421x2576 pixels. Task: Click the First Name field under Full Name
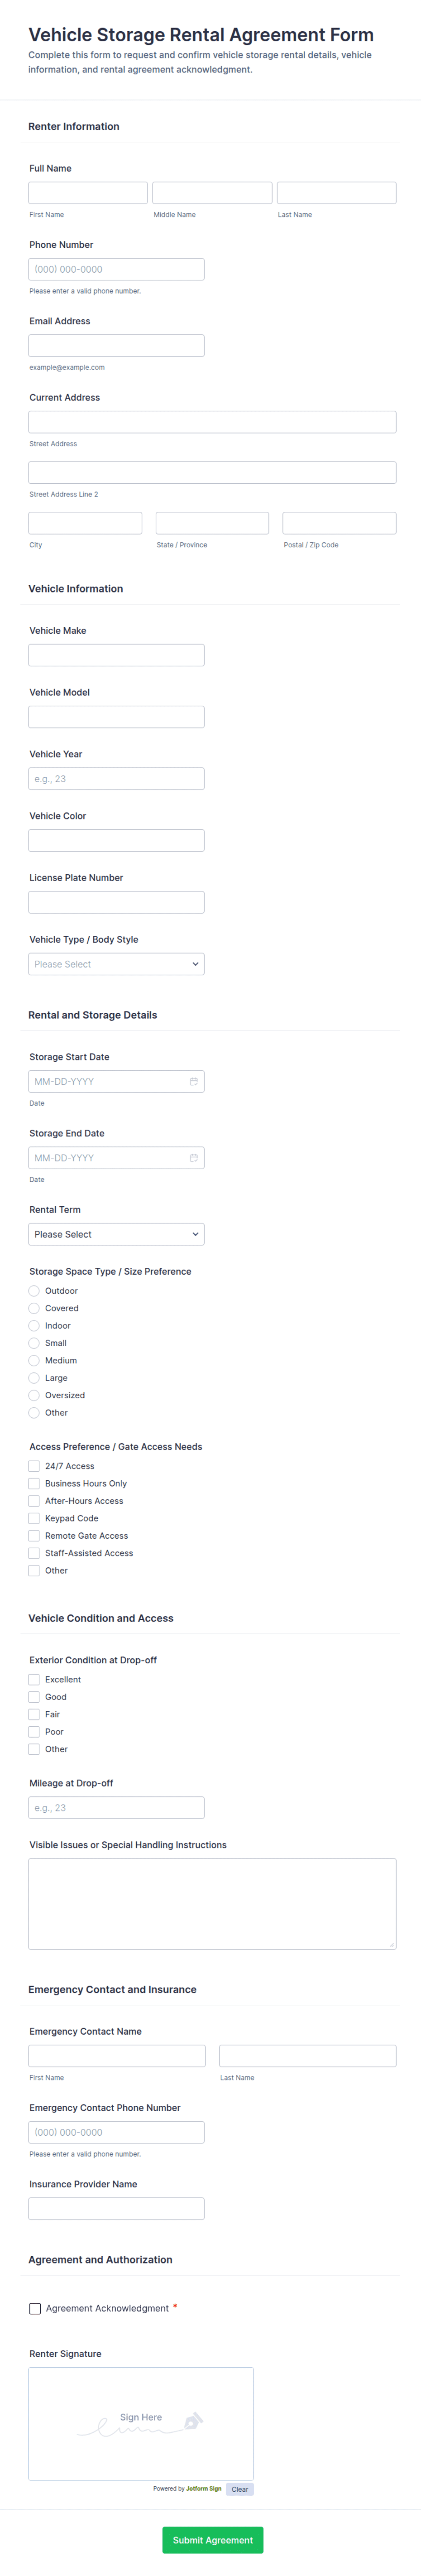coord(88,193)
